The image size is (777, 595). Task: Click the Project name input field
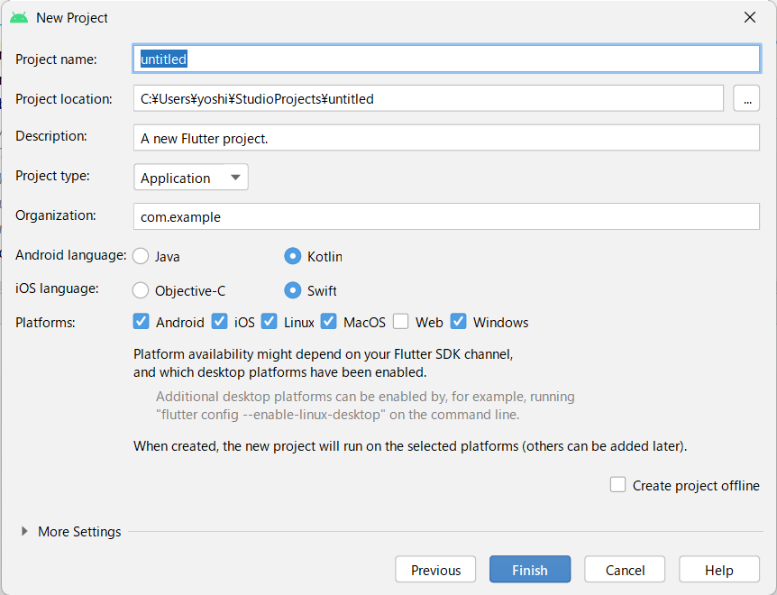pos(446,59)
